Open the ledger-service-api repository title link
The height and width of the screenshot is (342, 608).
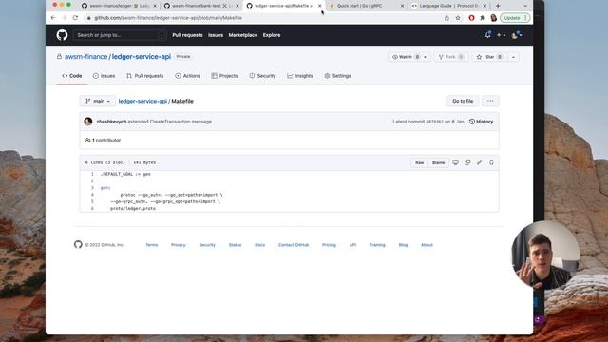click(x=142, y=57)
